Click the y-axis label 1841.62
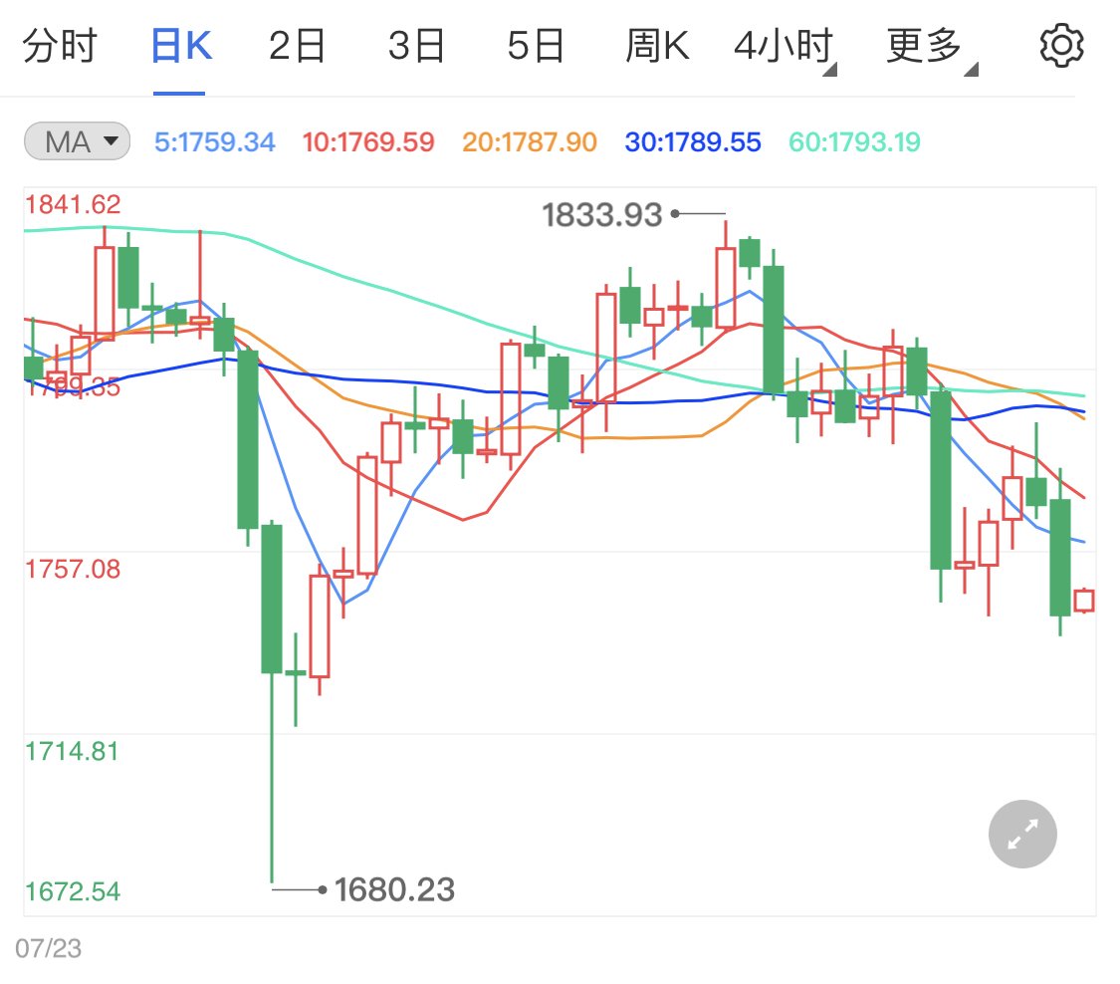 coord(73,205)
